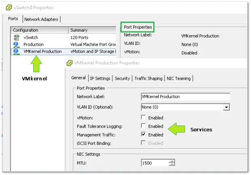
Task: Select the Production row label
Action: (x=34, y=45)
